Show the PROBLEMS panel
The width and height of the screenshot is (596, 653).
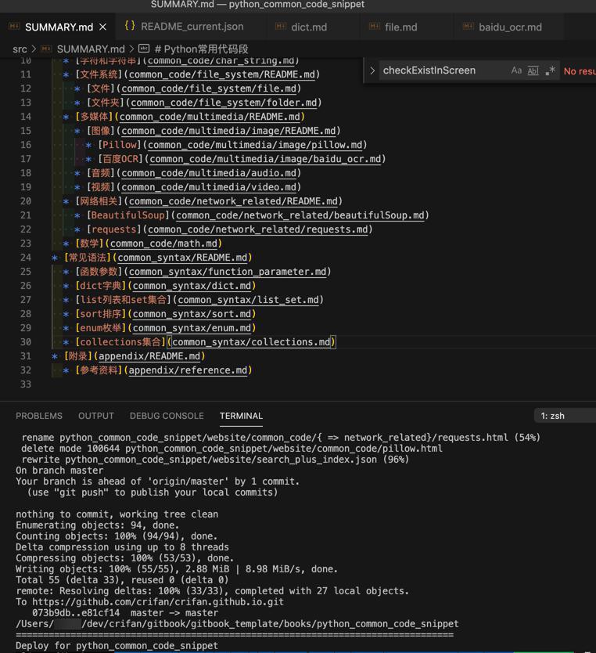(39, 416)
